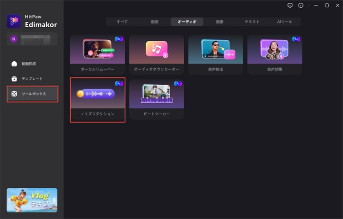Minimize the Edimakor window
This screenshot has width=343, height=219.
(316, 5)
